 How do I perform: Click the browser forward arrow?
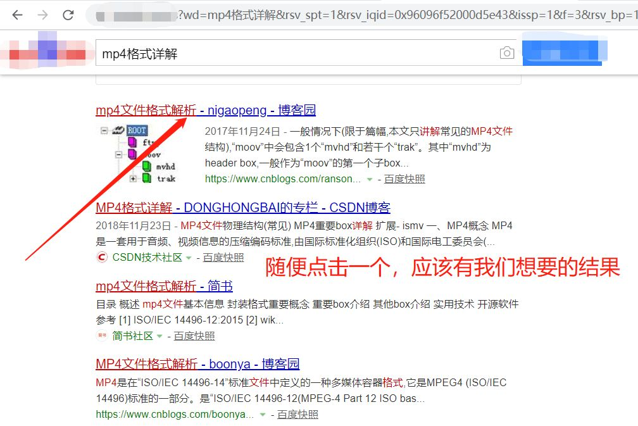tap(42, 15)
